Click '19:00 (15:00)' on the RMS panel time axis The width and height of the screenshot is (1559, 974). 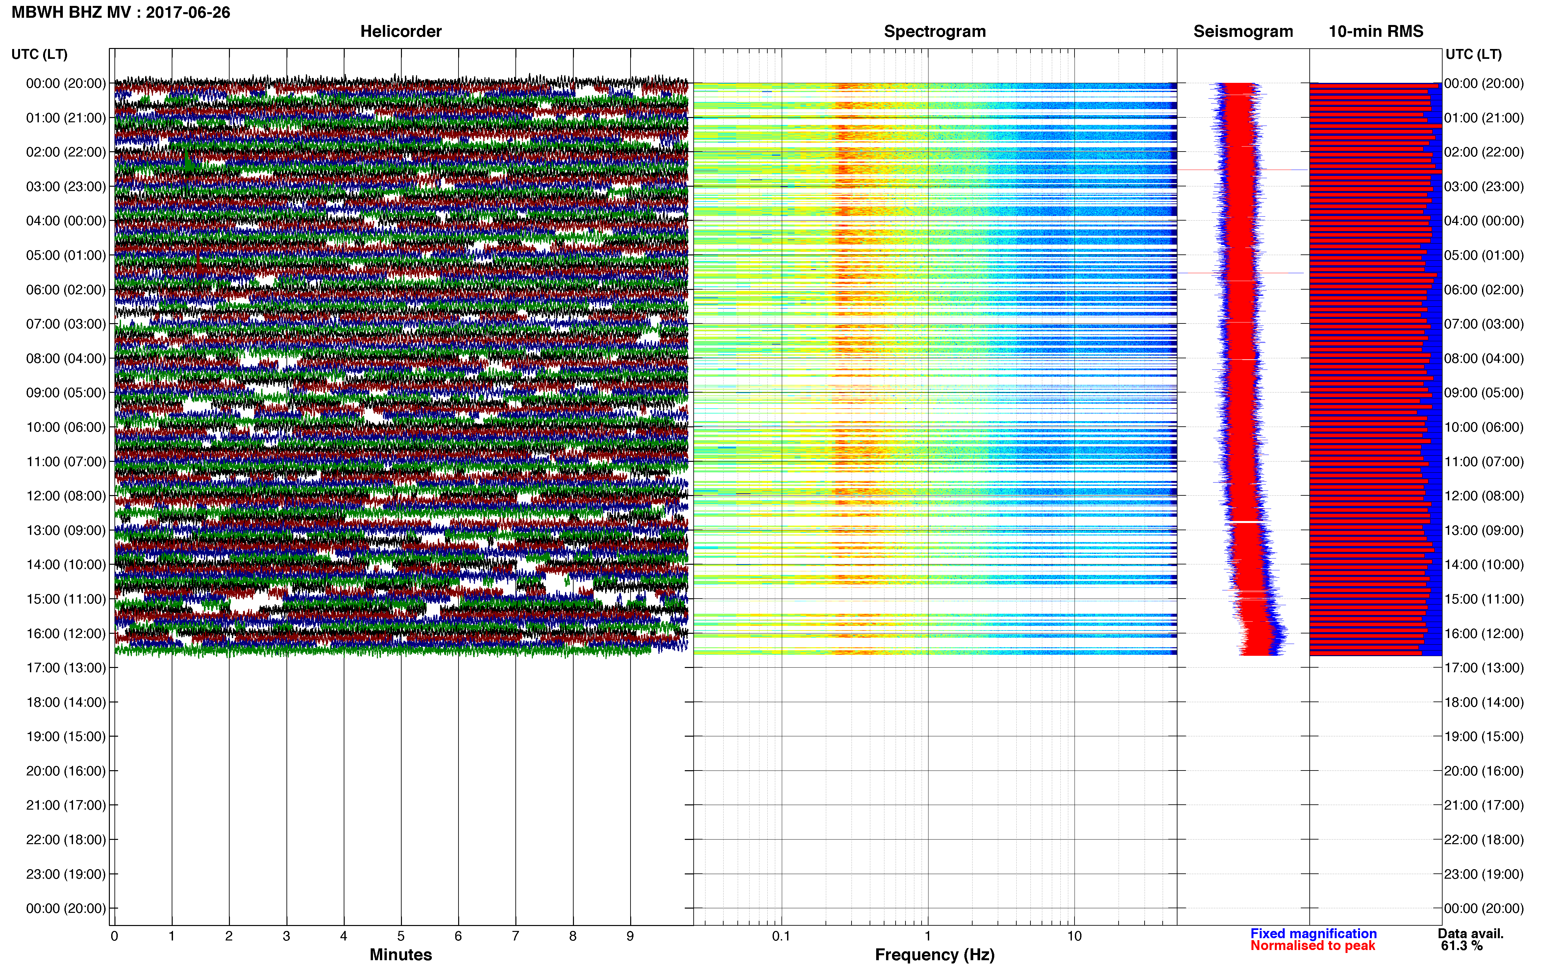tap(1484, 736)
